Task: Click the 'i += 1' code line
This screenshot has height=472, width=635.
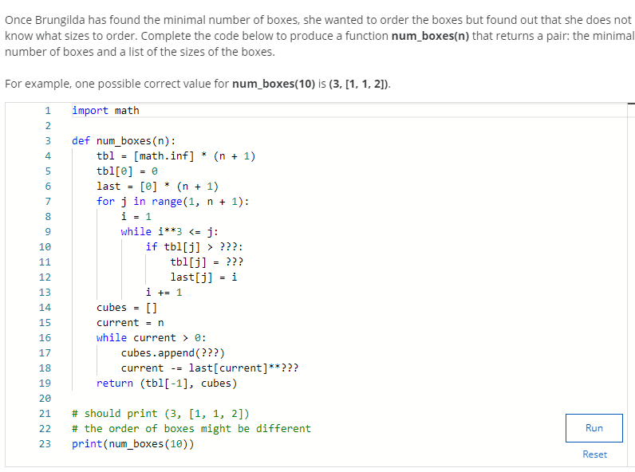Action: 164,293
